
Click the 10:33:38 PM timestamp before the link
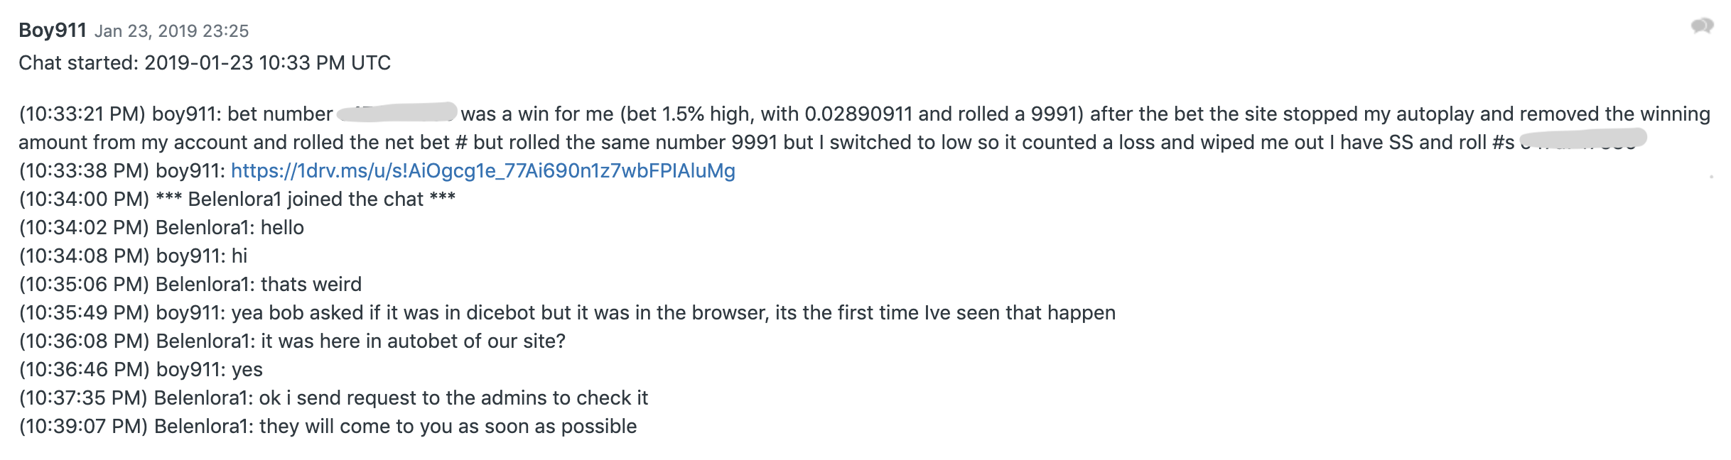click(84, 171)
